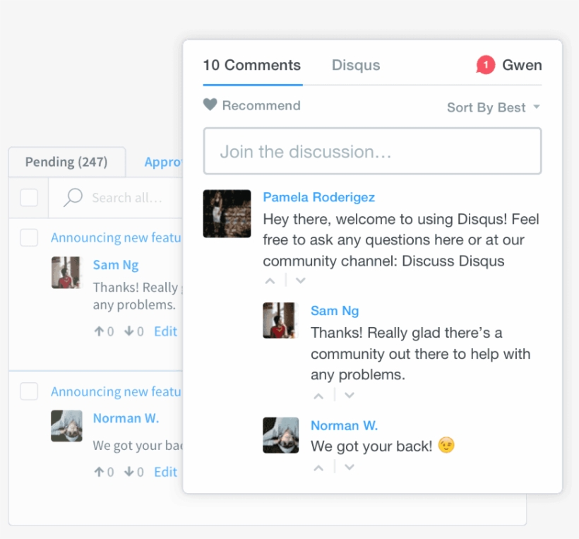
Task: Open Sam Ng's avatar in comments panel
Action: 280,320
